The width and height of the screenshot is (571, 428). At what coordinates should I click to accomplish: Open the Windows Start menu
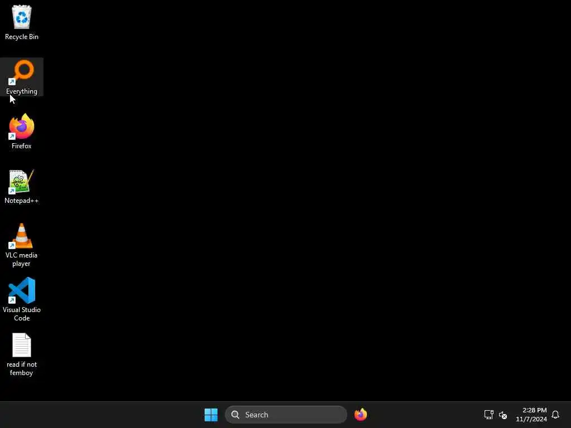pyautogui.click(x=211, y=415)
